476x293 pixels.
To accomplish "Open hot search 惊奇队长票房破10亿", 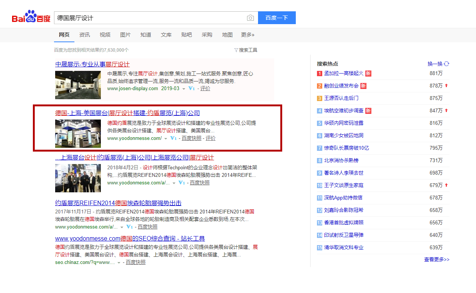I will pos(346,148).
